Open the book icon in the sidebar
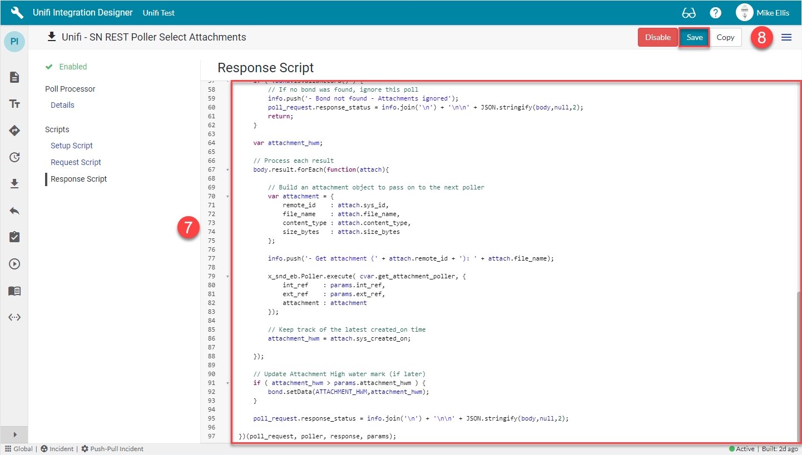This screenshot has width=802, height=455. coord(14,291)
